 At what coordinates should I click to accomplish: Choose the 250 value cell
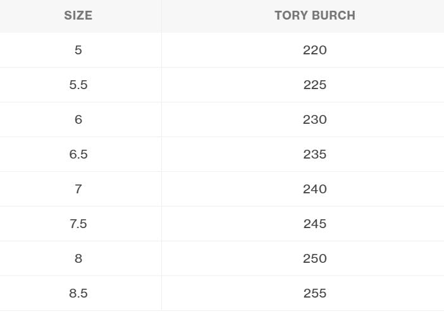(314, 258)
